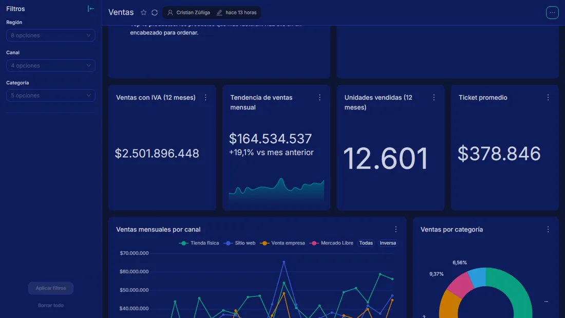This screenshot has width=565, height=318.
Task: Click the pencil edit icon beside hace 13 horas
Action: (x=219, y=13)
